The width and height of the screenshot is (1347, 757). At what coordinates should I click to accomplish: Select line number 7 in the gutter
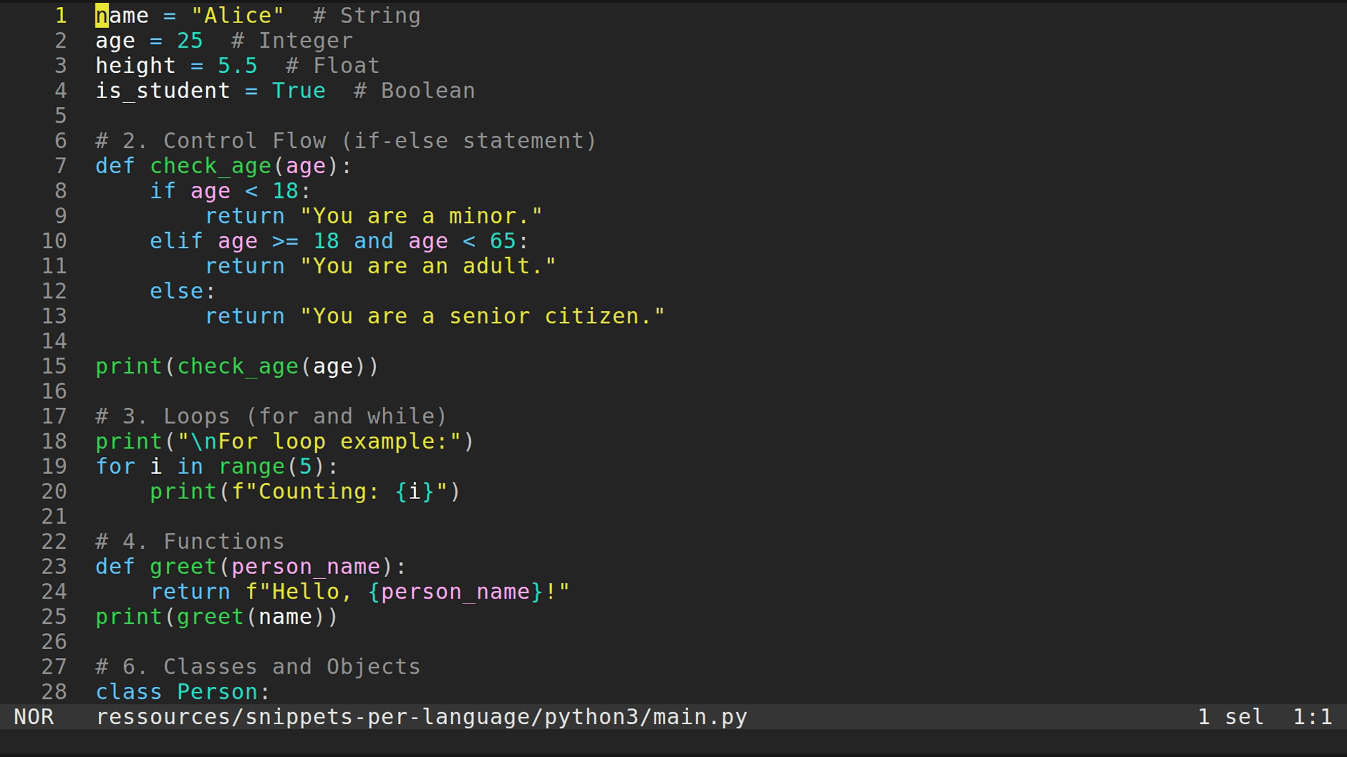coord(60,165)
